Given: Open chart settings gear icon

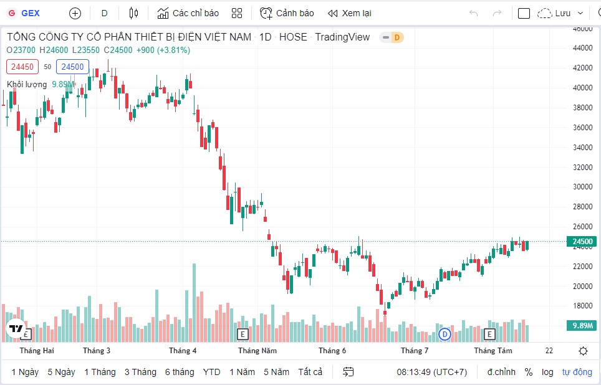Looking at the screenshot, I should point(583,351).
